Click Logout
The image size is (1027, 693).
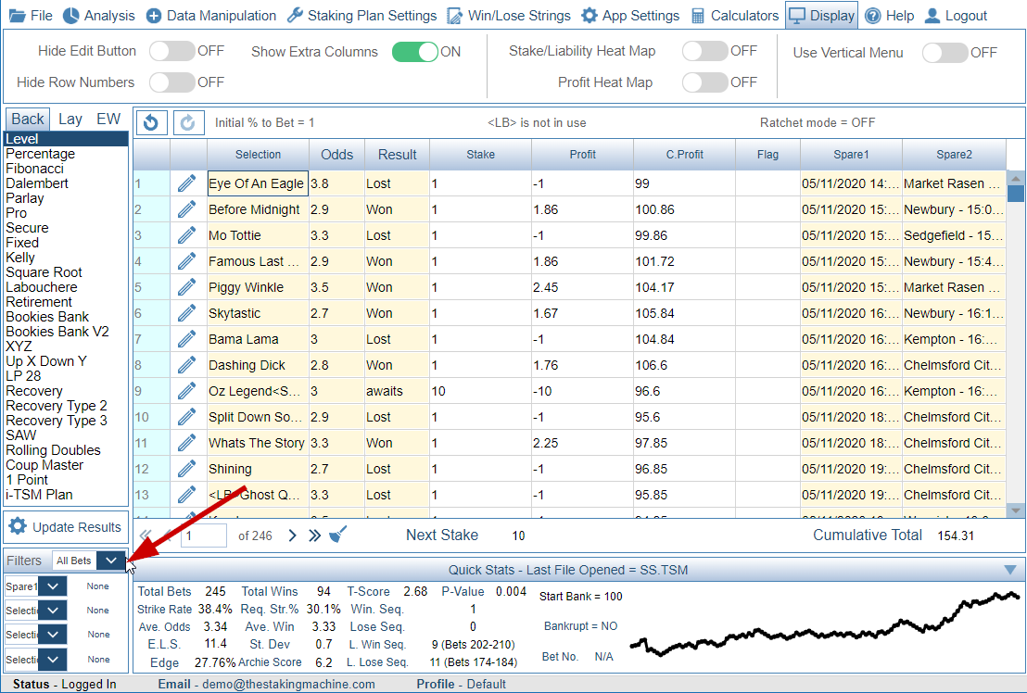(956, 16)
